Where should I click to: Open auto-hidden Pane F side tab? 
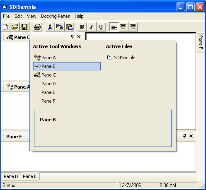pos(201,43)
